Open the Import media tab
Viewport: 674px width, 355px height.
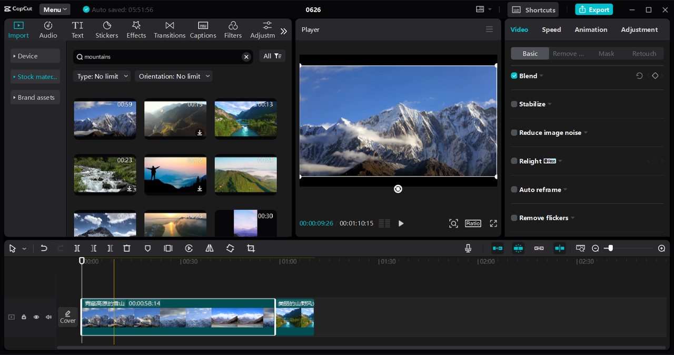tap(18, 30)
